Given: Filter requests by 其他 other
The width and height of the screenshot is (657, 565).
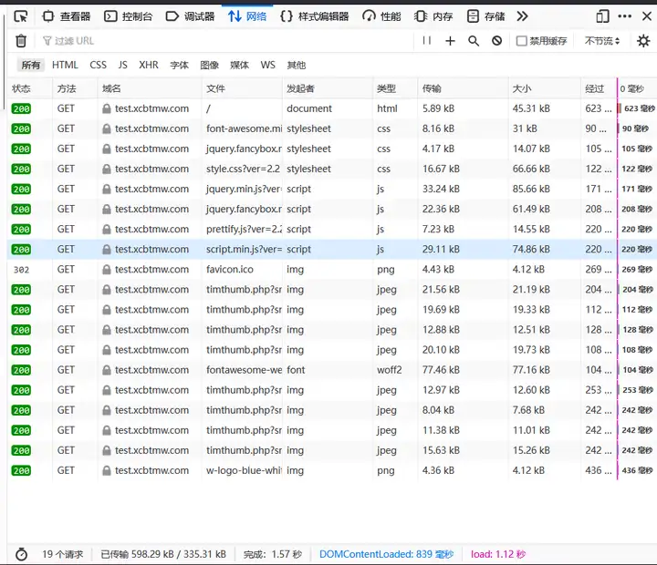Looking at the screenshot, I should (x=297, y=65).
